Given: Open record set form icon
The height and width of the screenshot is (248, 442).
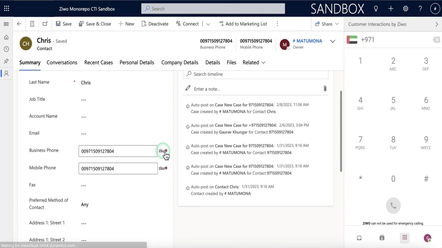Looking at the screenshot, I should coord(32,24).
